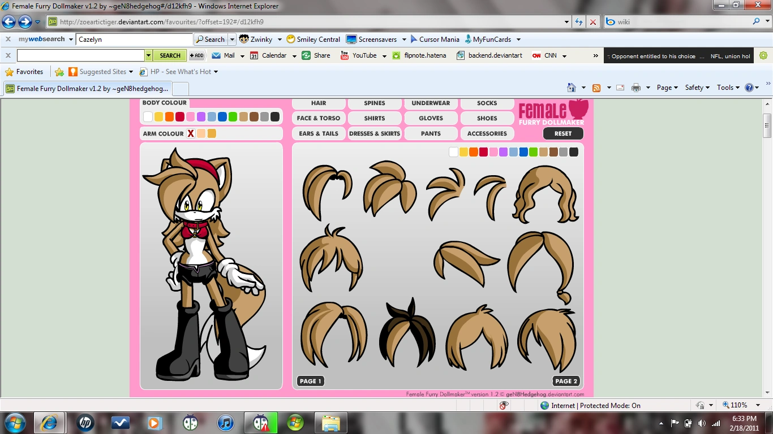This screenshot has height=434, width=773.
Task: Click the Cazelyn search input field
Action: click(135, 40)
